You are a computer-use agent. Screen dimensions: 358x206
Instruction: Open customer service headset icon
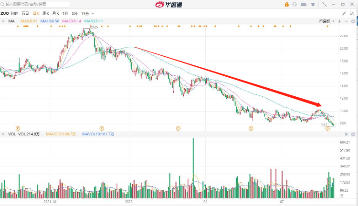click(295, 4)
